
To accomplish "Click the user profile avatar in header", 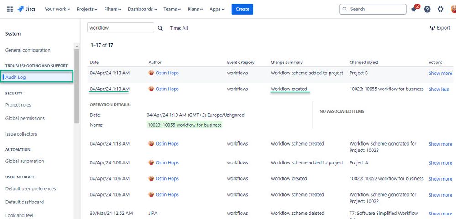I will click(x=453, y=9).
